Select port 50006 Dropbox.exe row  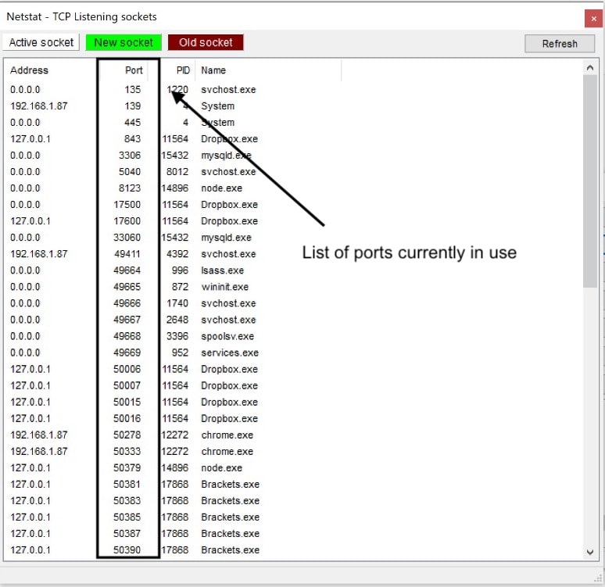point(133,370)
